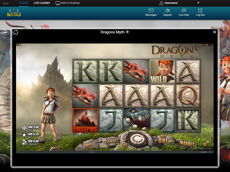Close the Dragons Myth game window

pyautogui.click(x=214, y=32)
